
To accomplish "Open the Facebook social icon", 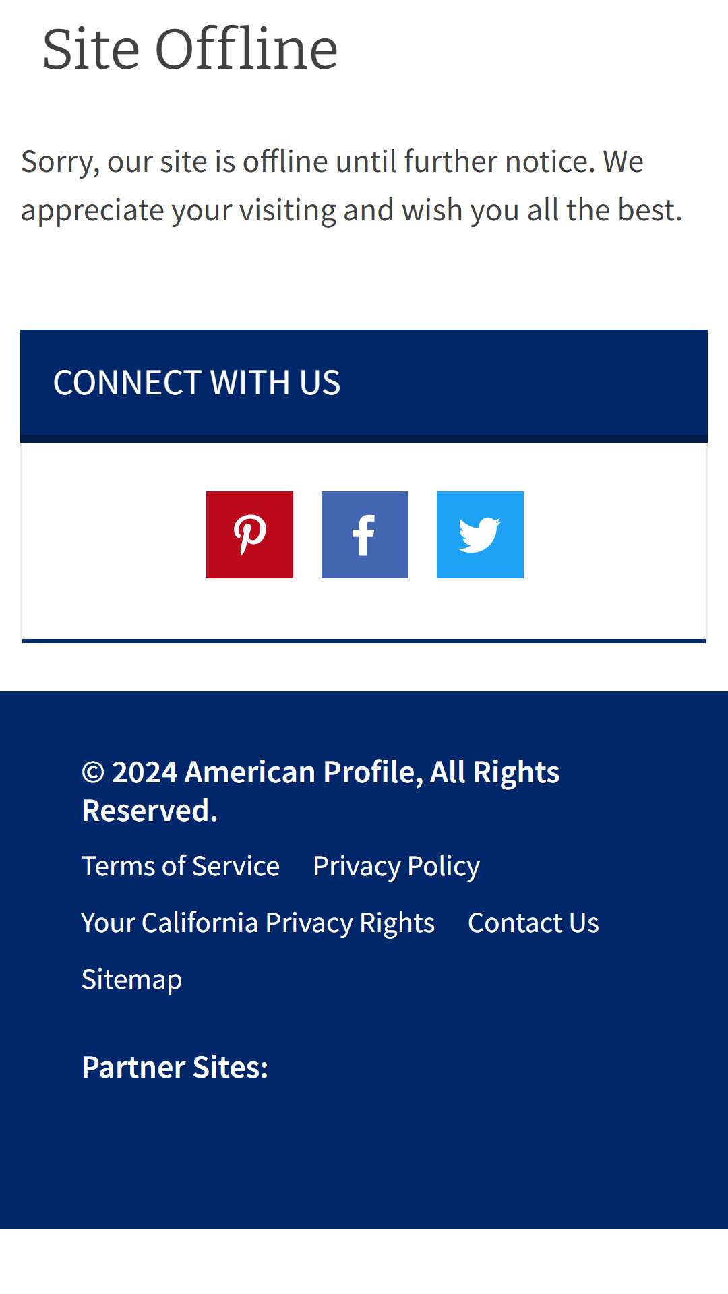I will point(365,534).
